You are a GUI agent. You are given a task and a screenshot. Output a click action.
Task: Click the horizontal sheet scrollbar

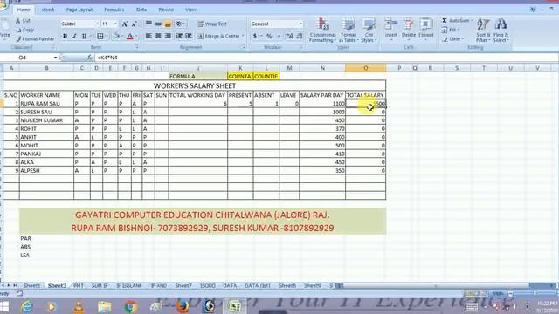pyautogui.click(x=435, y=286)
